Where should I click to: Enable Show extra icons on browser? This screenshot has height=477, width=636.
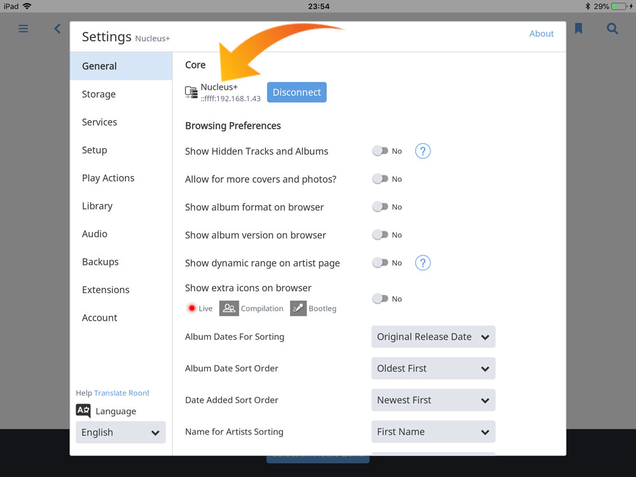[x=380, y=299]
